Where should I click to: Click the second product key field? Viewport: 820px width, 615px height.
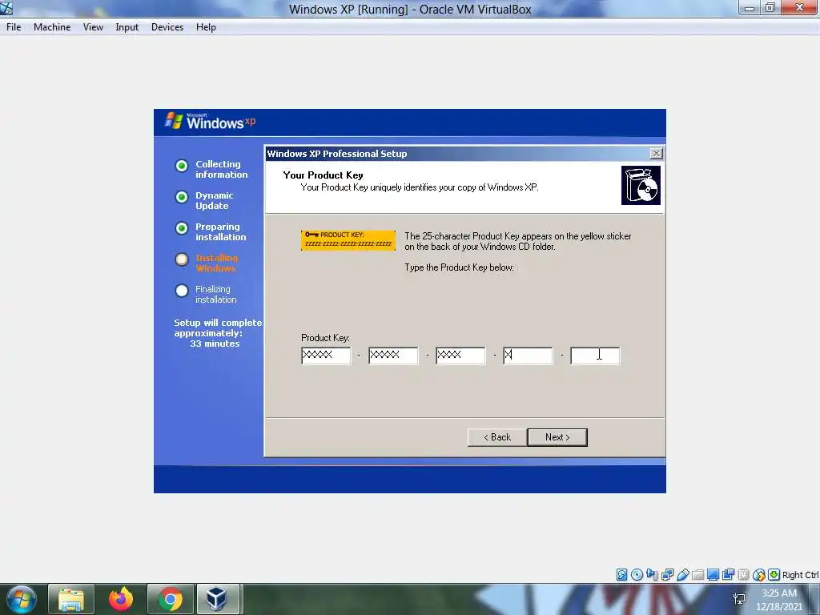click(x=393, y=356)
